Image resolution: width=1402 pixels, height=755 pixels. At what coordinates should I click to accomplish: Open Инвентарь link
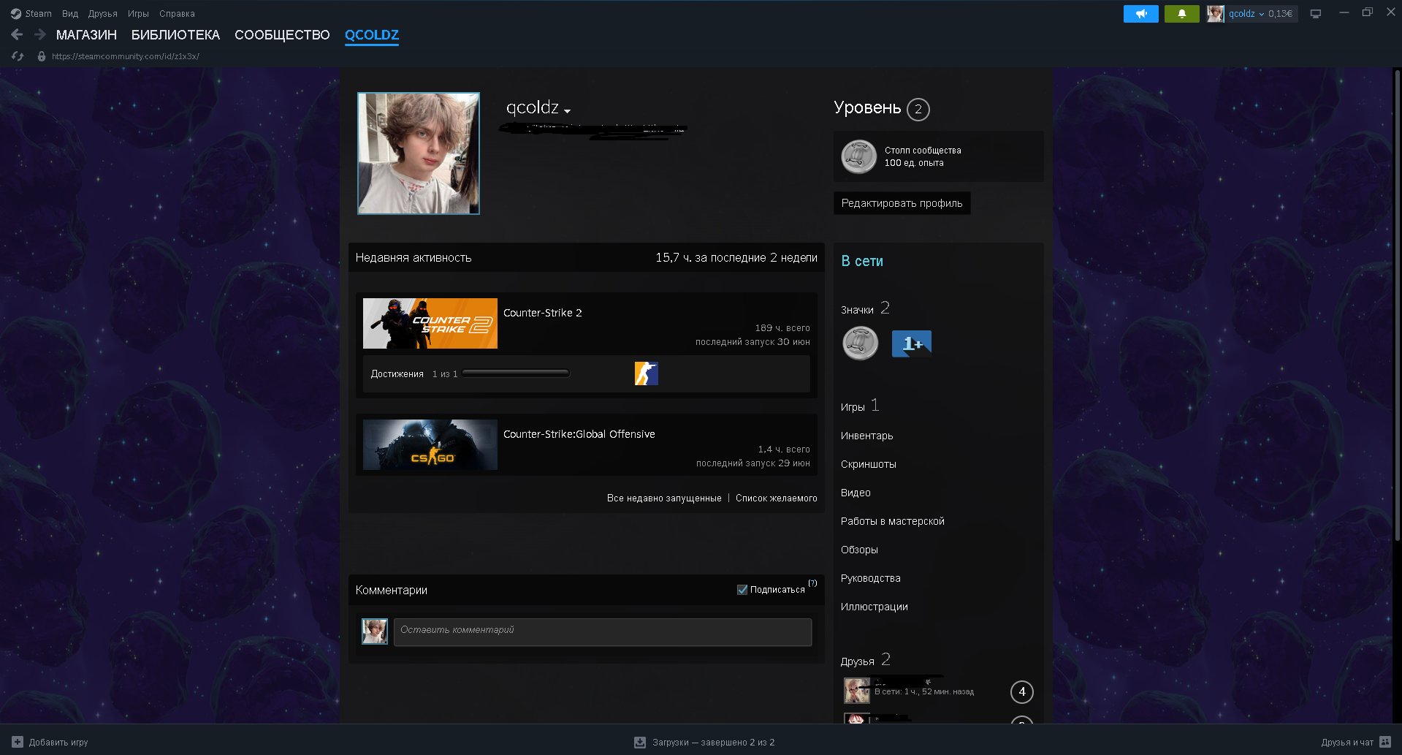click(x=867, y=436)
